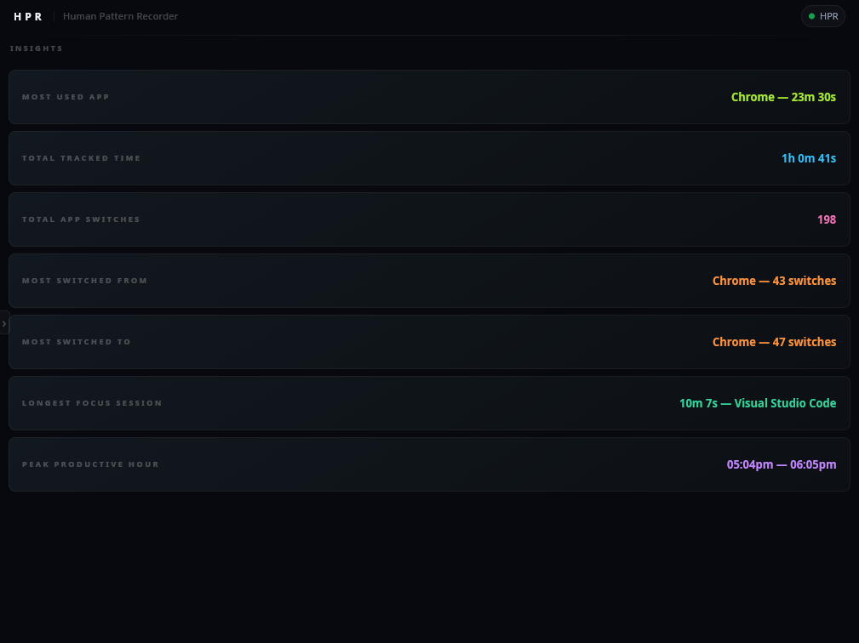Click the Chrome — 47 switches value

(x=774, y=342)
